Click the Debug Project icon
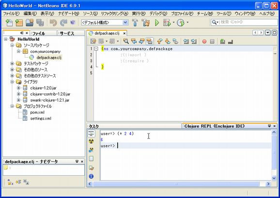The height and width of the screenshot is (198, 280). click(167, 22)
